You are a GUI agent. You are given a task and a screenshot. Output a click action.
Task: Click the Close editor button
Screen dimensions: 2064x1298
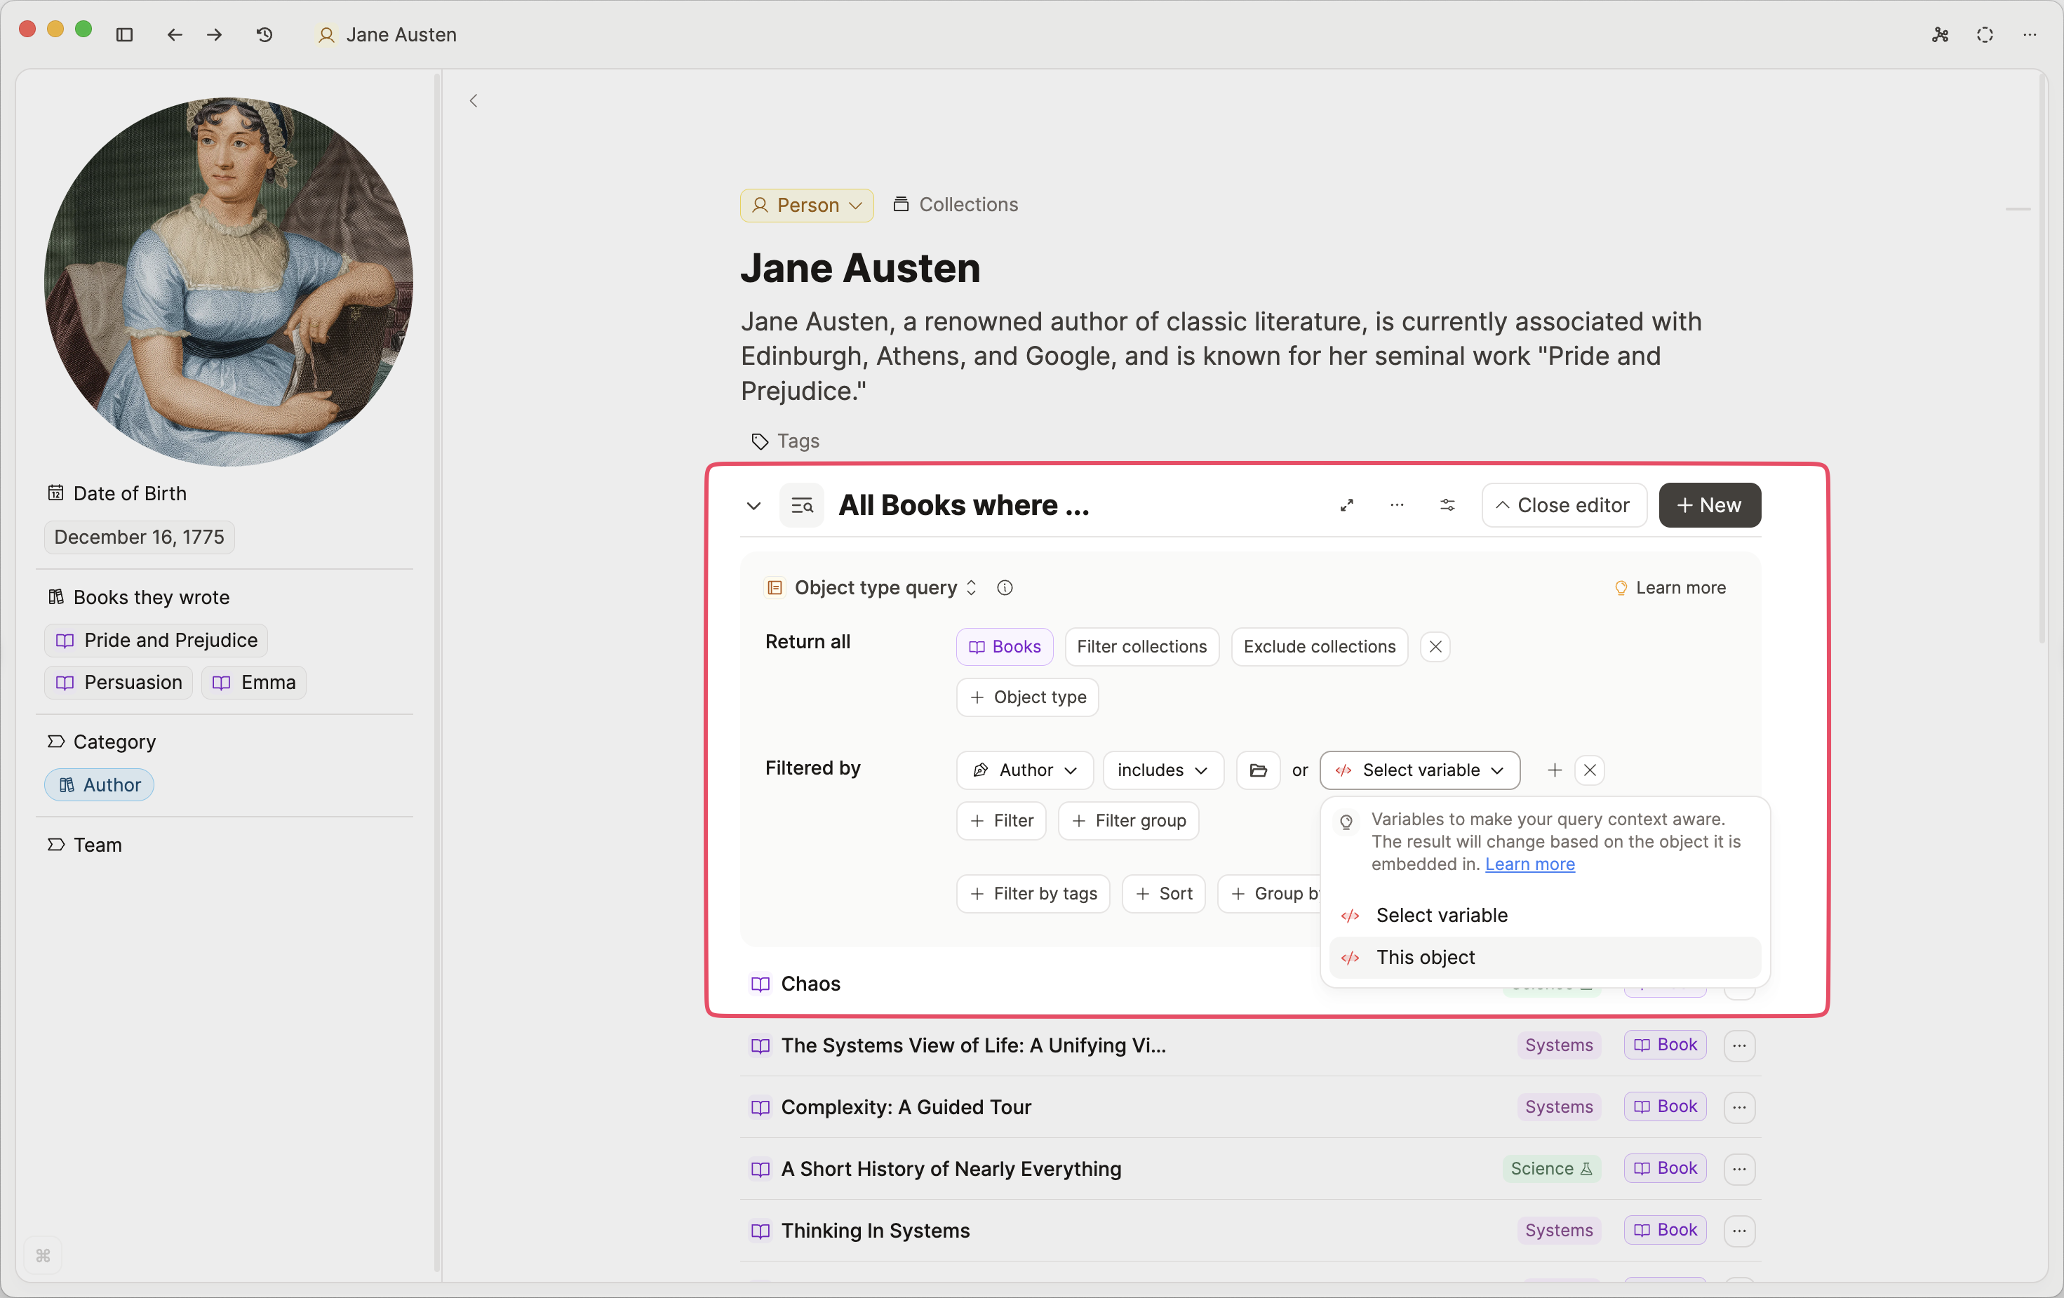point(1563,505)
